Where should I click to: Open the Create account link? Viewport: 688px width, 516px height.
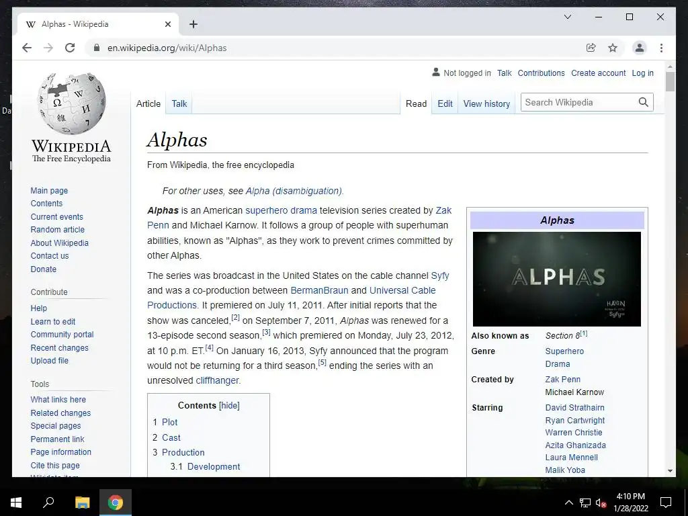coord(598,73)
